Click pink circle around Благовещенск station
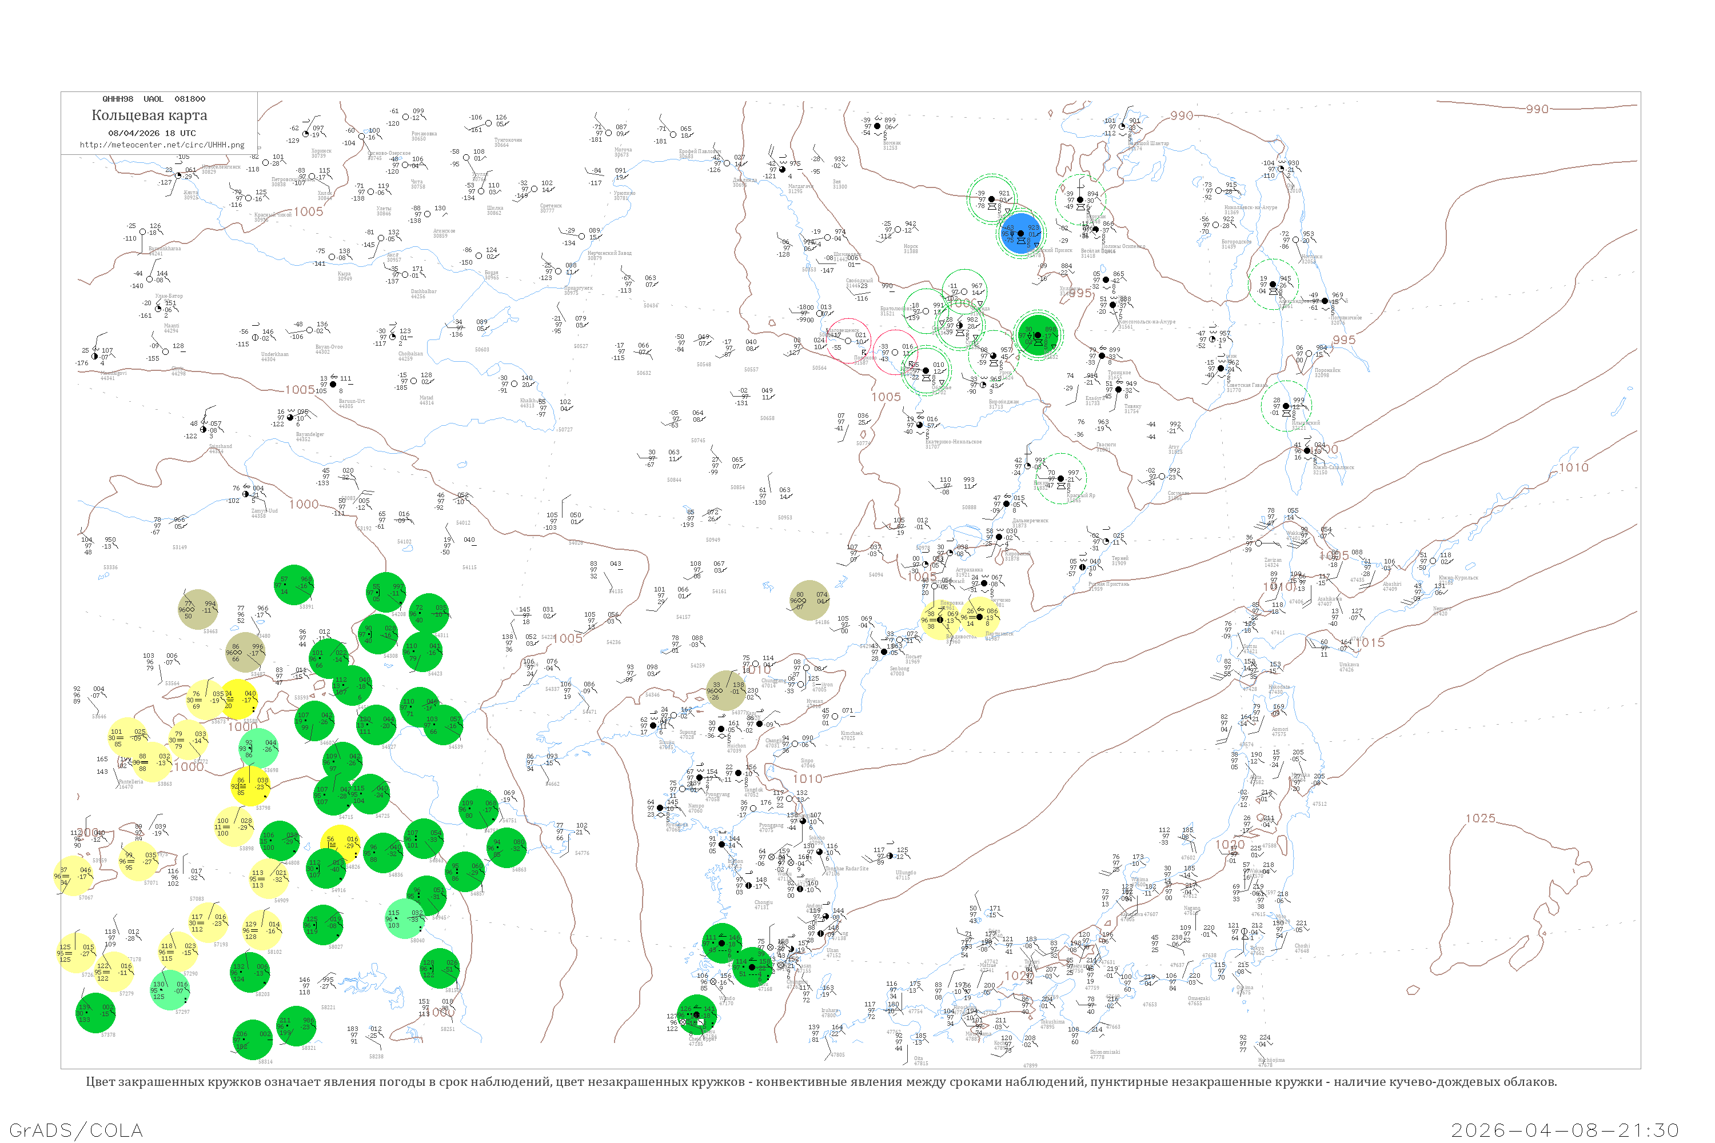The width and height of the screenshot is (1715, 1143). click(x=848, y=341)
